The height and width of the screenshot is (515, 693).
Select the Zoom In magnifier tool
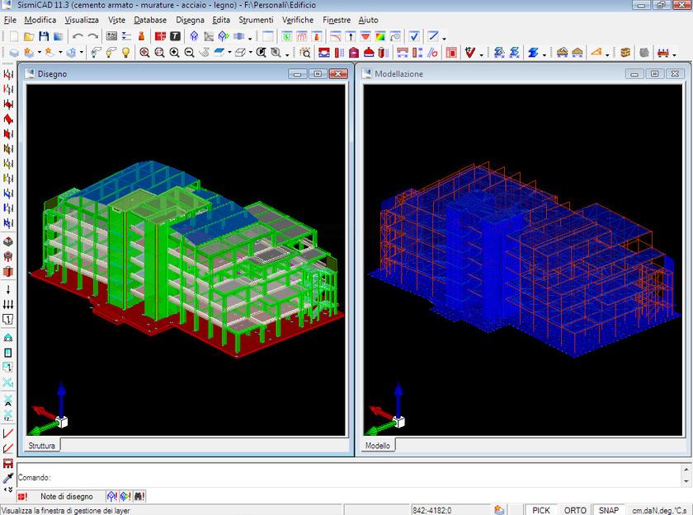tap(174, 51)
